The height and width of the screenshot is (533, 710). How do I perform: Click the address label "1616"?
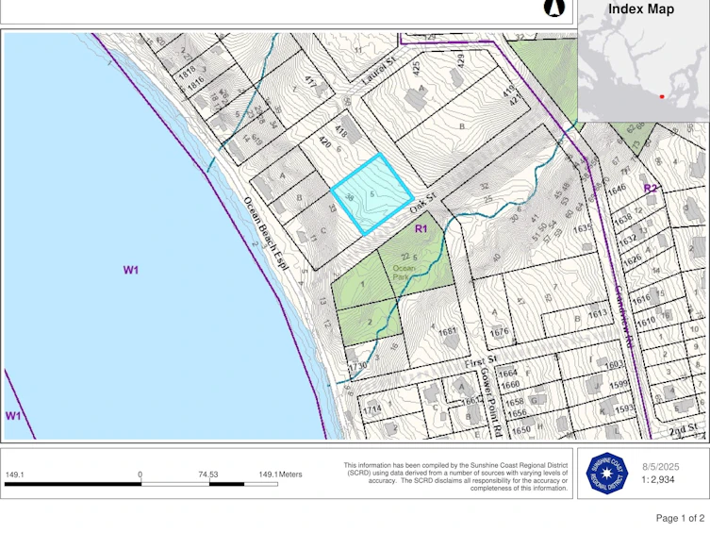641,299
